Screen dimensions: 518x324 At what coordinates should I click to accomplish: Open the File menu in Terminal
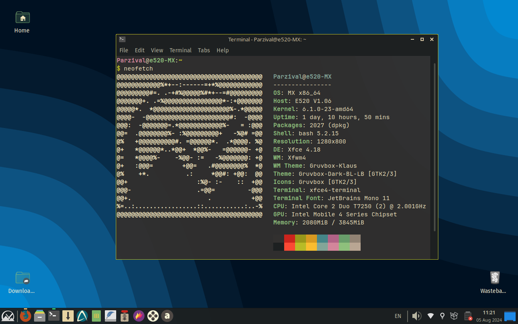coord(123,50)
